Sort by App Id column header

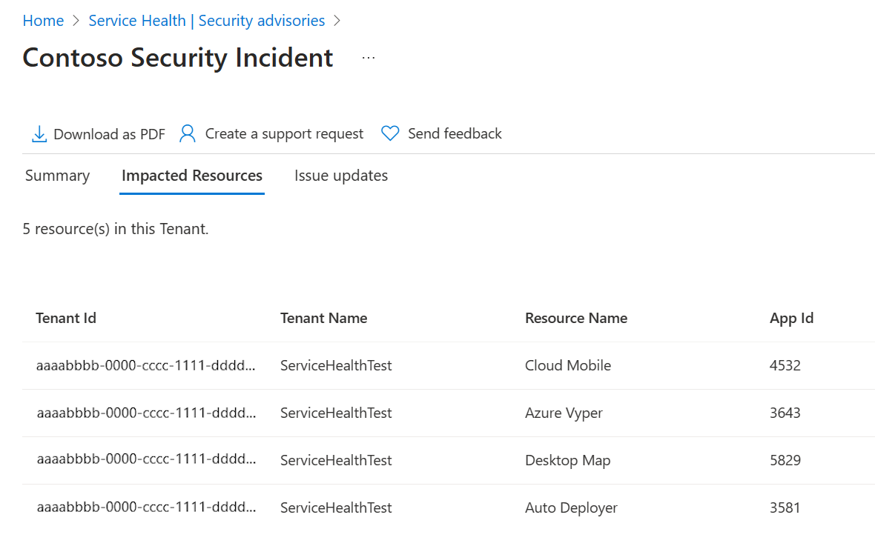point(791,318)
